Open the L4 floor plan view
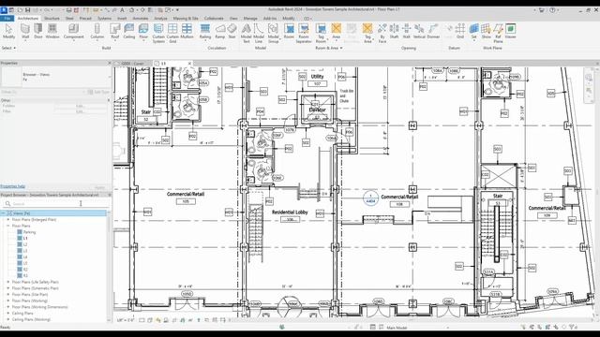This screenshot has height=337, width=600. 25,257
